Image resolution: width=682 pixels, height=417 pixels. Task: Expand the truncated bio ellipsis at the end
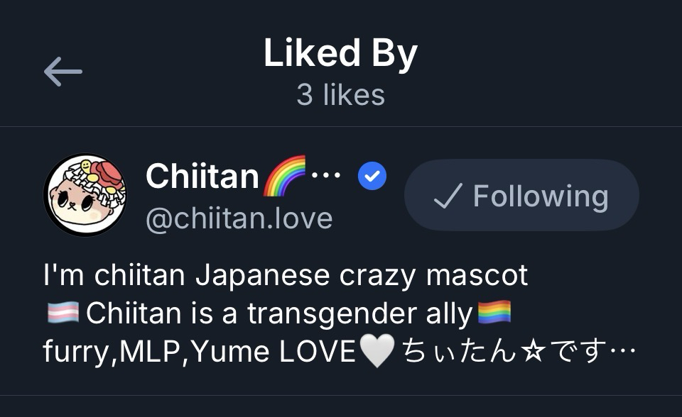[x=622, y=352]
